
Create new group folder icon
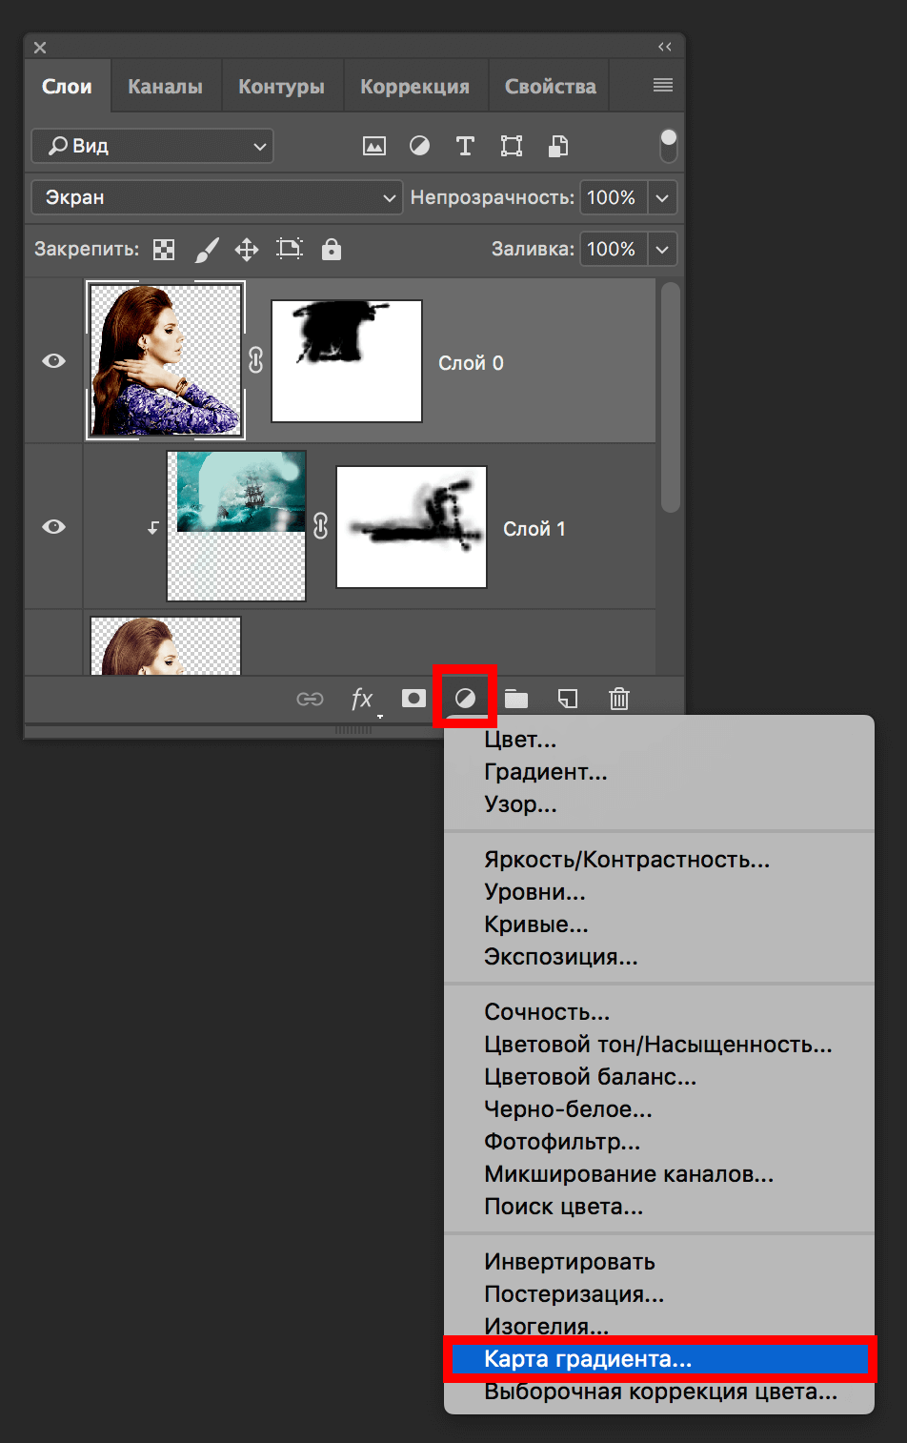click(x=516, y=700)
